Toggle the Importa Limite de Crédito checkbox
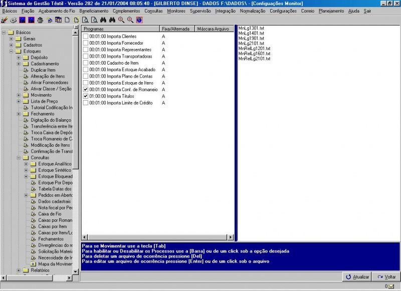 [x=86, y=103]
